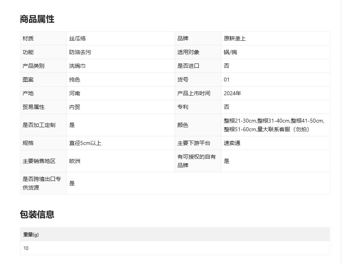Select the 2024年 launch time value

(232, 93)
